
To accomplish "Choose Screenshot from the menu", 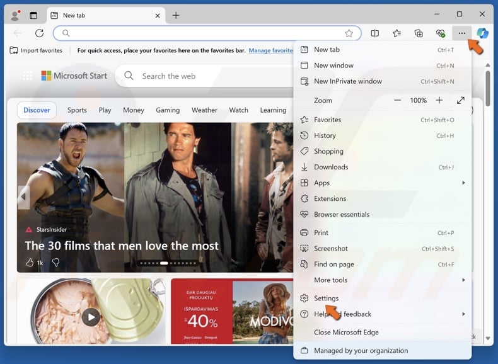I will 383,249.
